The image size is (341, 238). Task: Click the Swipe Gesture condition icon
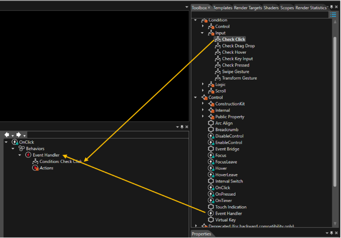point(218,71)
